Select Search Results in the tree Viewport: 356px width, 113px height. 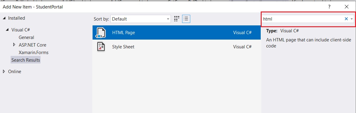click(x=26, y=60)
